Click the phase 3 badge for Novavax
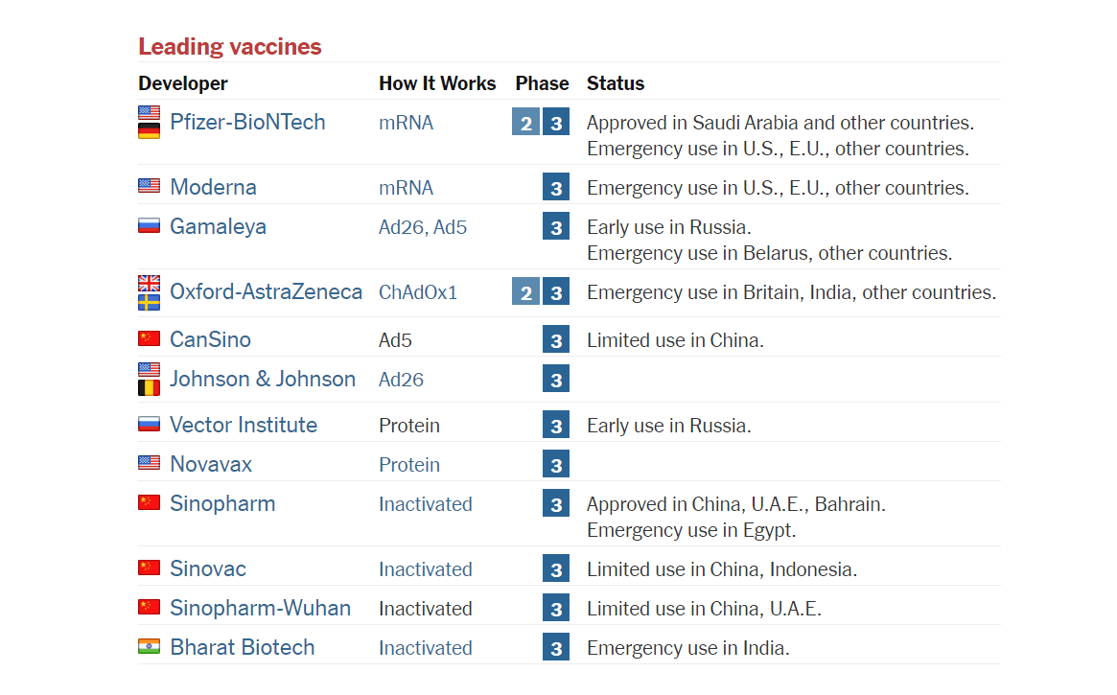Screen dimensions: 1117x695 [556, 465]
